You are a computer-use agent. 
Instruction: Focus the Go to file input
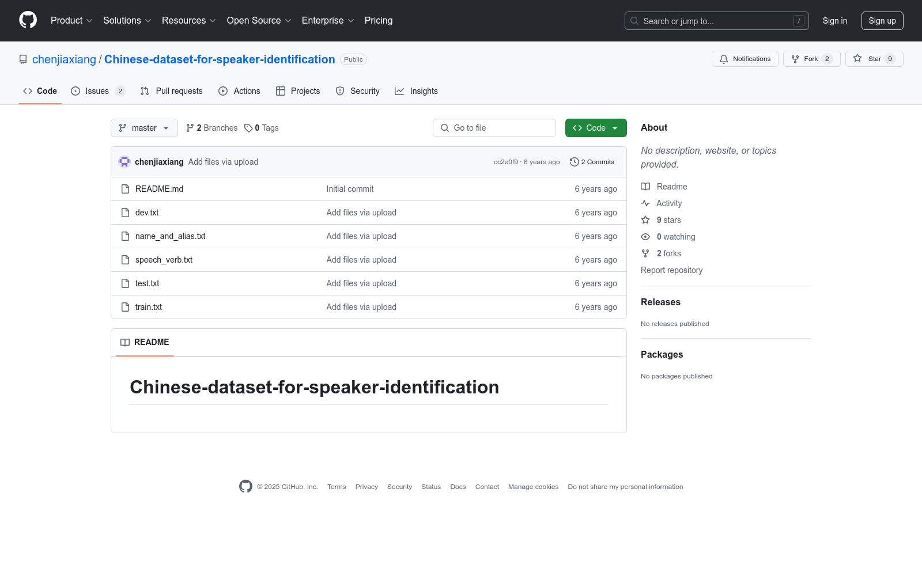[x=494, y=128]
